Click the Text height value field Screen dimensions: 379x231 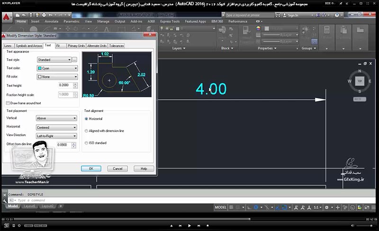(65, 85)
